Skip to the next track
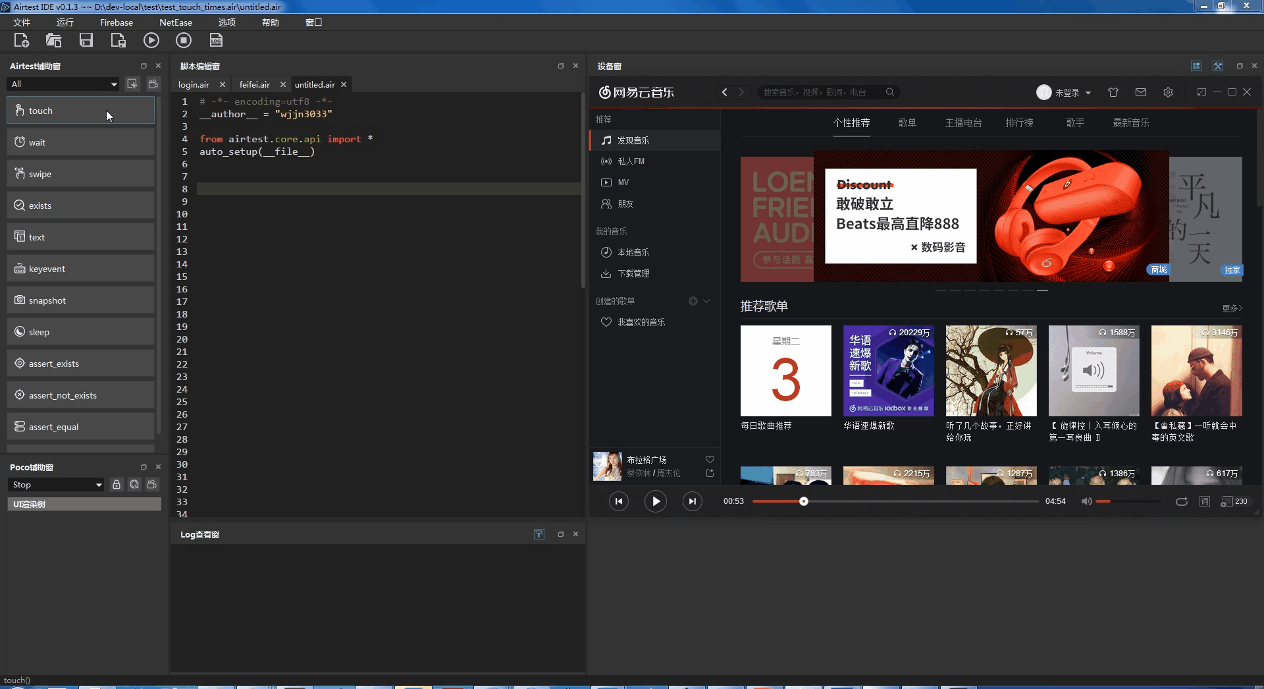This screenshot has width=1264, height=689. pyautogui.click(x=692, y=501)
